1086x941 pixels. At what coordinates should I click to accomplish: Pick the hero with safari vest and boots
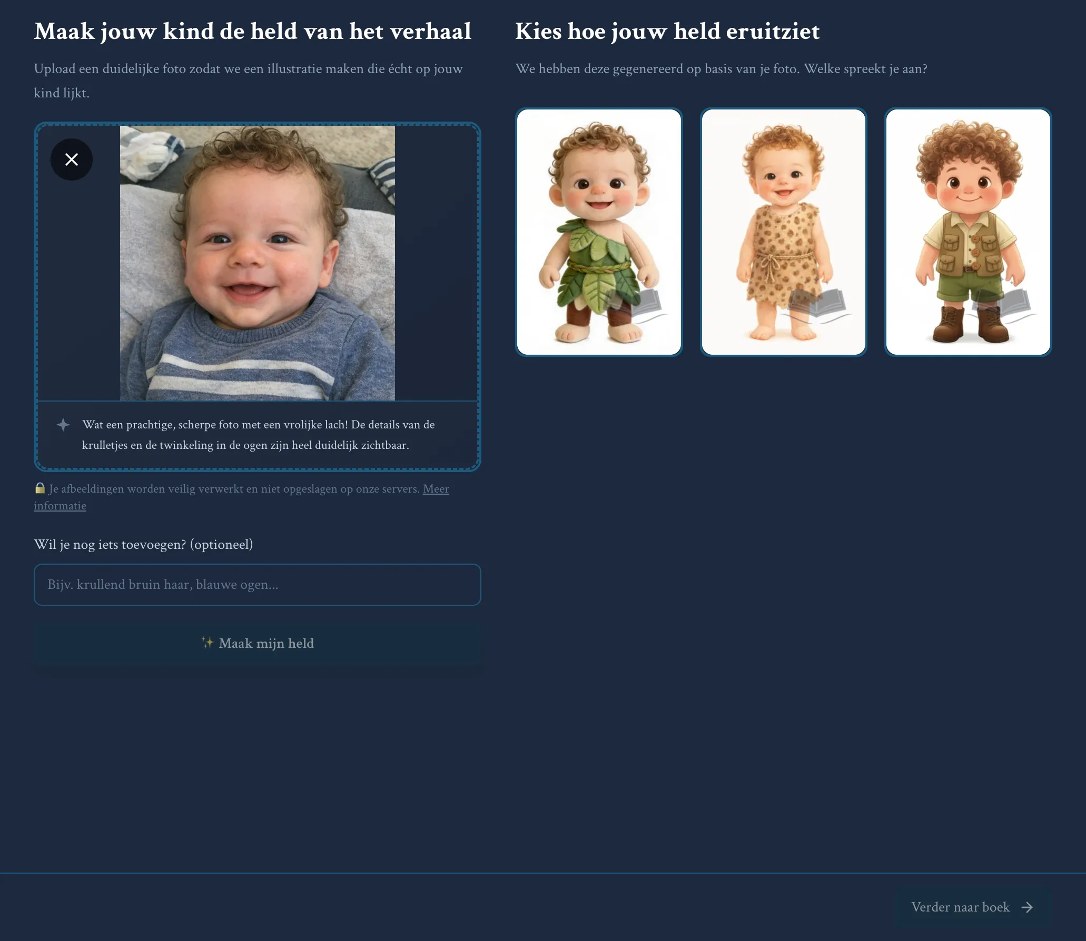point(967,232)
